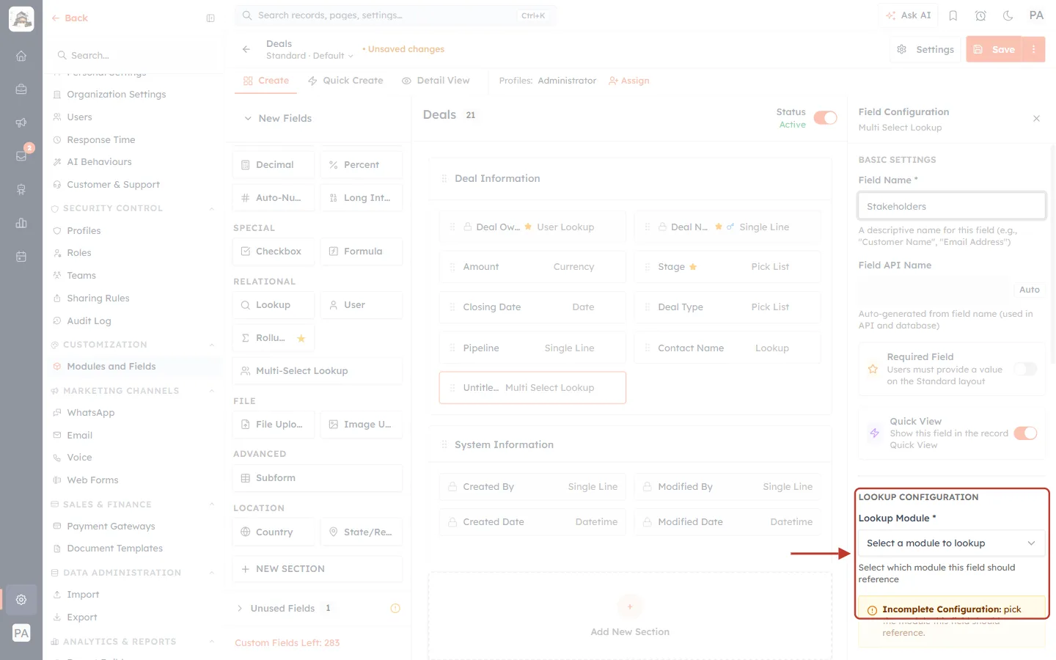Click the Save button
Viewport: 1056px width, 660px height.
coord(994,49)
